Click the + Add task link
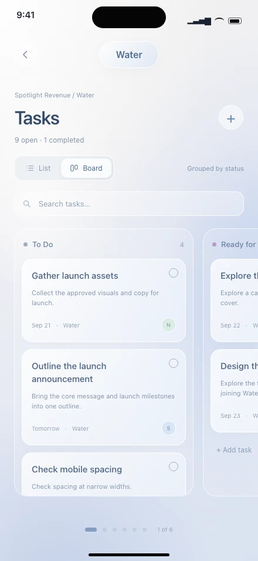258x561 pixels. click(234, 450)
